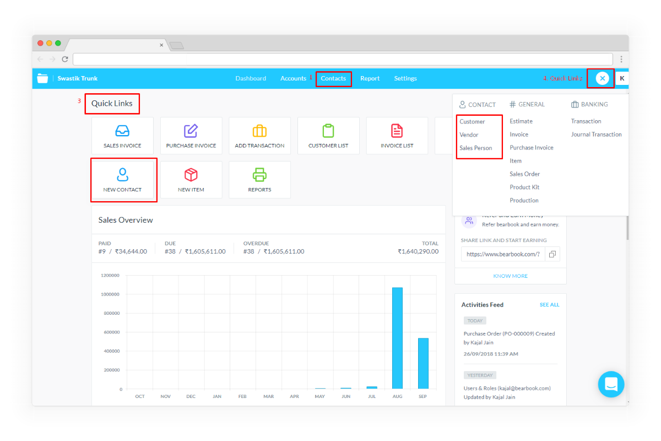The width and height of the screenshot is (661, 441).
Task: Select Estimate under the General column
Action: (521, 121)
